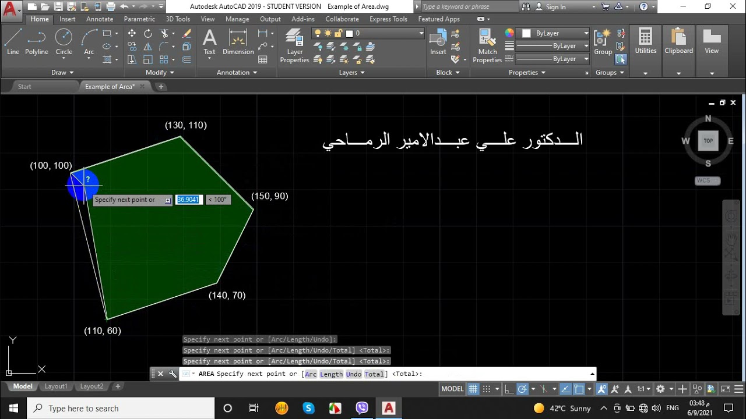
Task: Toggle Polar tracking in status bar
Action: click(522, 389)
